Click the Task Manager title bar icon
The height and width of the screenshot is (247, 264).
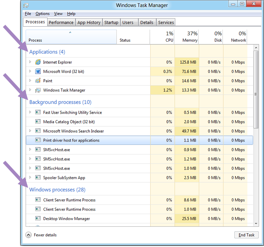(26, 5)
